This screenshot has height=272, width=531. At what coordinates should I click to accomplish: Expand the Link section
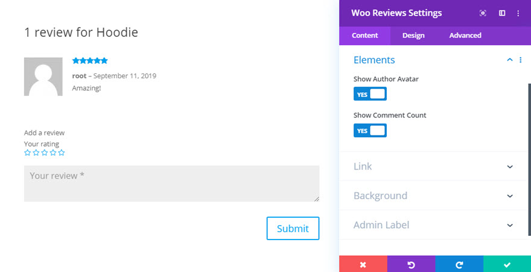click(433, 166)
